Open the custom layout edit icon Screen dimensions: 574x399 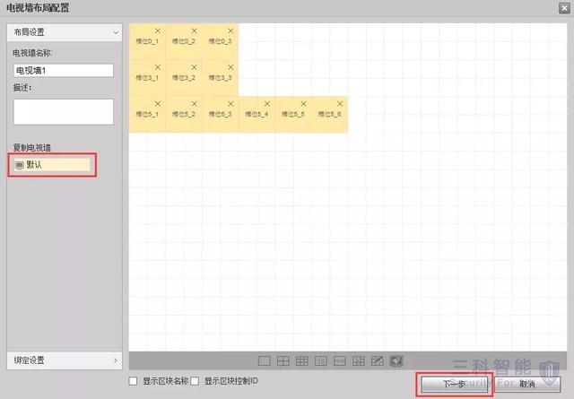click(x=378, y=360)
